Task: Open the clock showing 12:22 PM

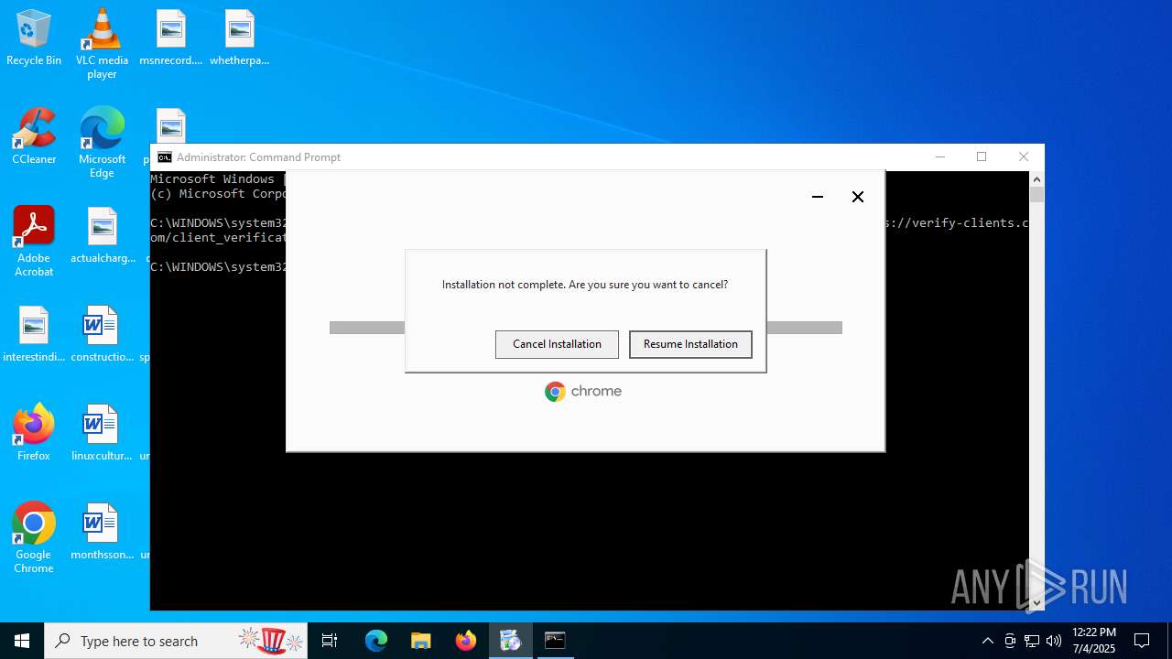Action: point(1094,641)
